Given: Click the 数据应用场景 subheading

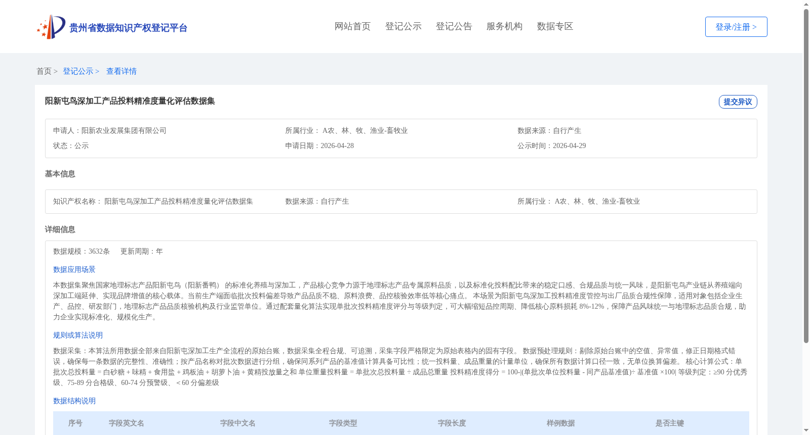Looking at the screenshot, I should 74,269.
